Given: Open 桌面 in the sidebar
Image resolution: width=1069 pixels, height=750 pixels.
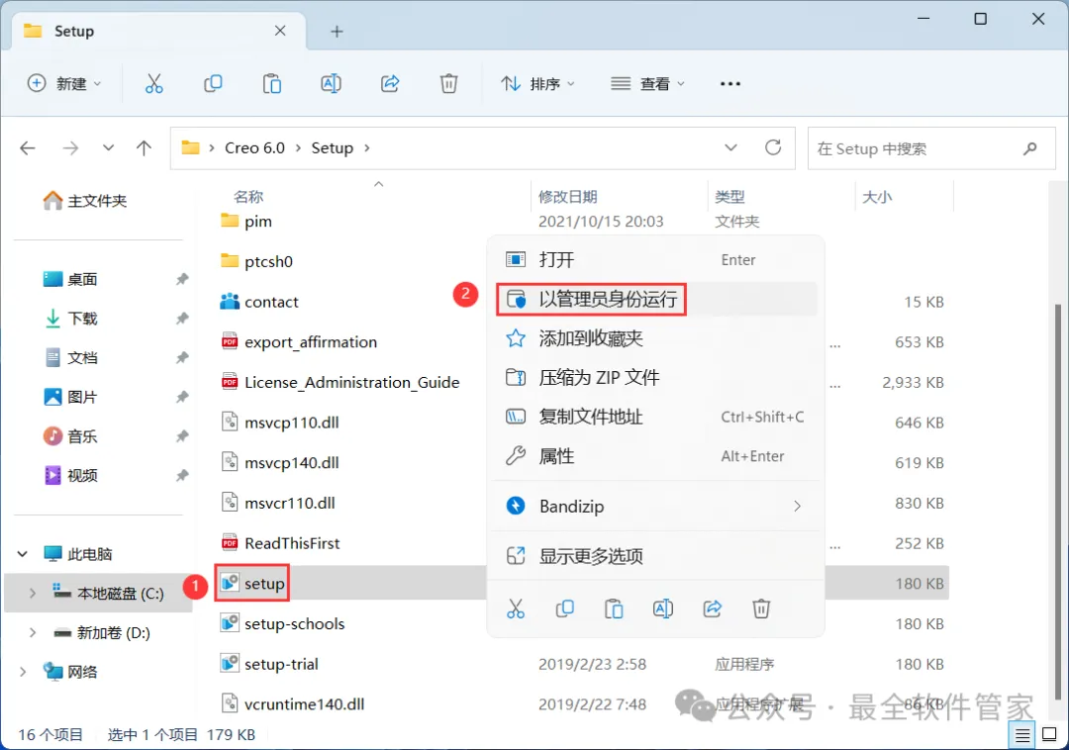Looking at the screenshot, I should click(71, 279).
